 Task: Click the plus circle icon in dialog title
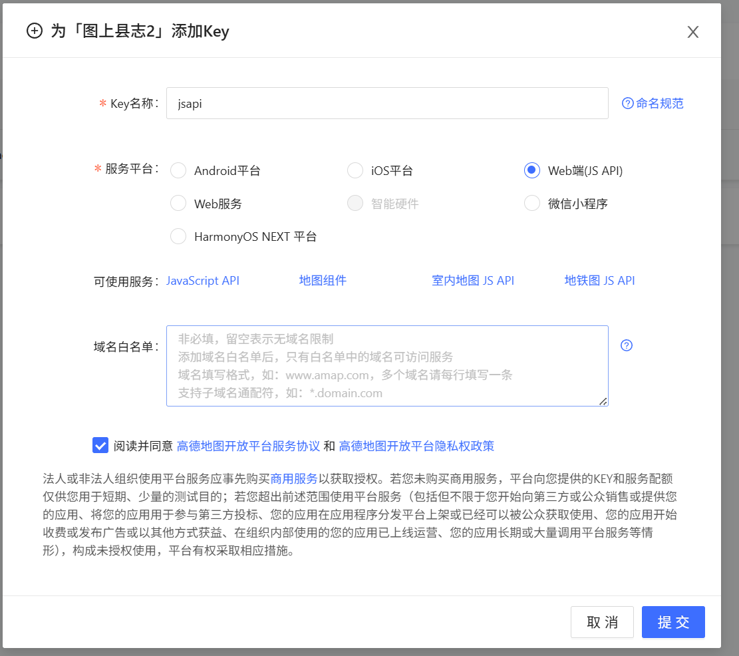(x=35, y=31)
